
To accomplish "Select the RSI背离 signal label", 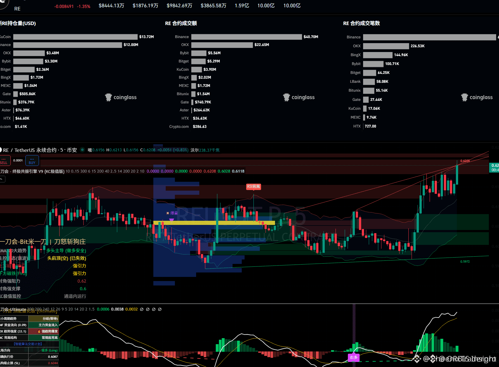I will pyautogui.click(x=253, y=187).
